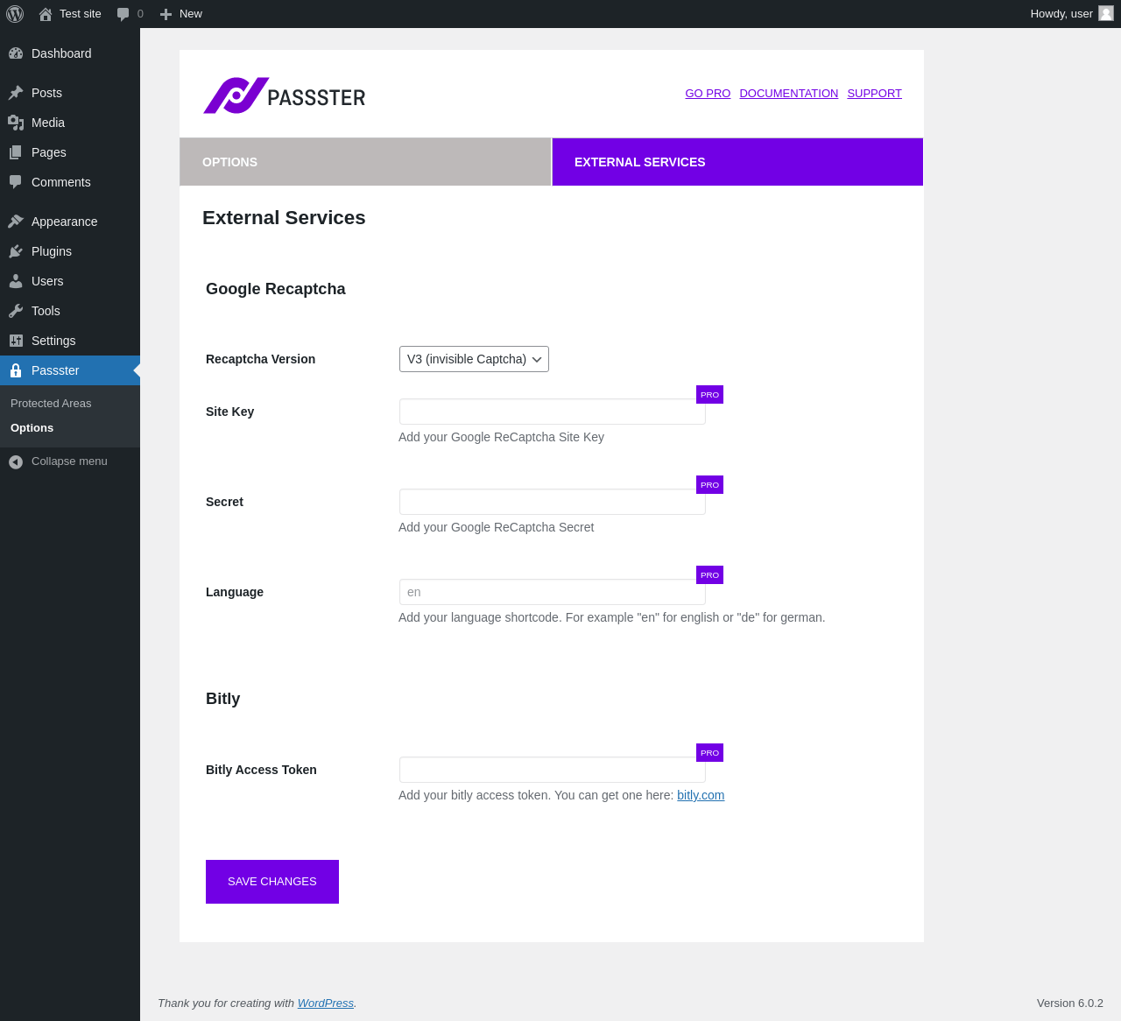Viewport: 1121px width, 1021px height.
Task: Switch to the OPTIONS tab
Action: 365,162
